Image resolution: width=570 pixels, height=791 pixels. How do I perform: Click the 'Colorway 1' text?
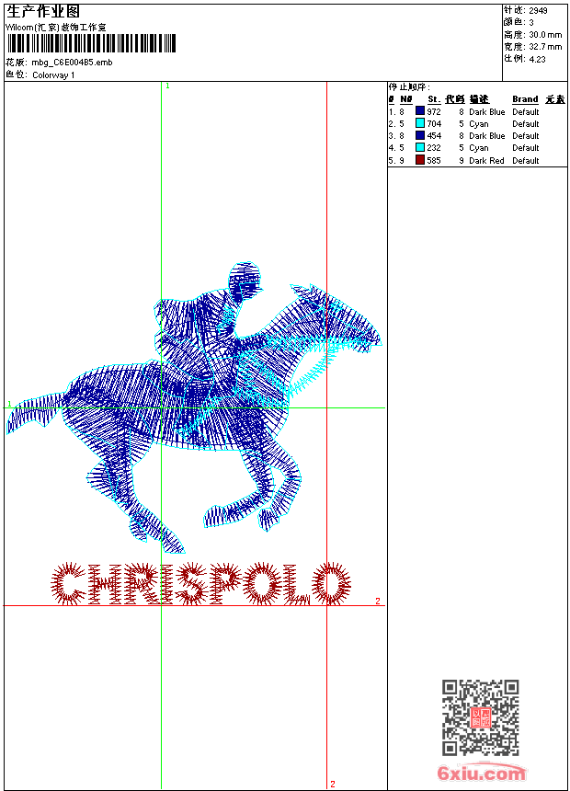[53, 75]
